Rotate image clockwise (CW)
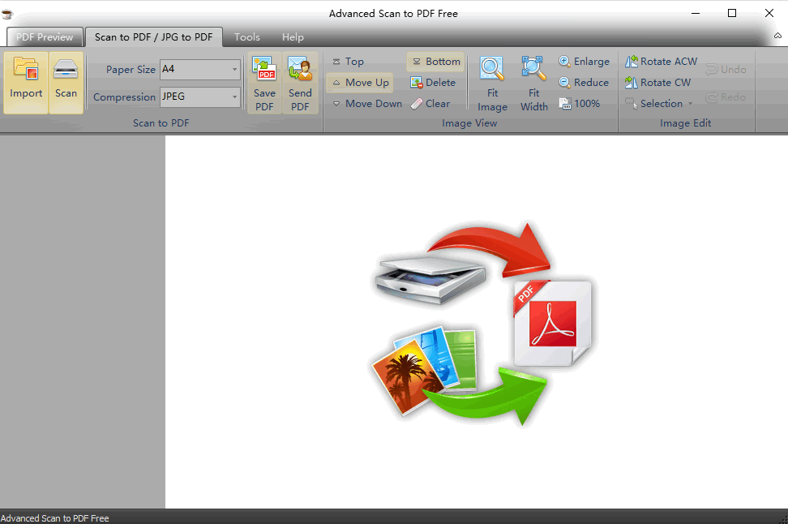 click(x=657, y=83)
